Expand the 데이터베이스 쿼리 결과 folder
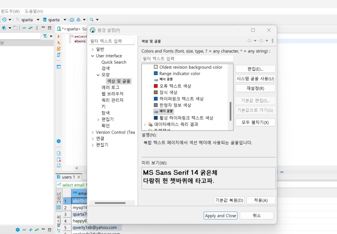 click(x=145, y=124)
